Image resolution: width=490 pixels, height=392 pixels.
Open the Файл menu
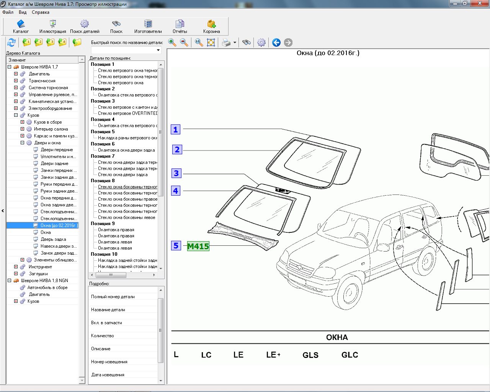pyautogui.click(x=8, y=12)
